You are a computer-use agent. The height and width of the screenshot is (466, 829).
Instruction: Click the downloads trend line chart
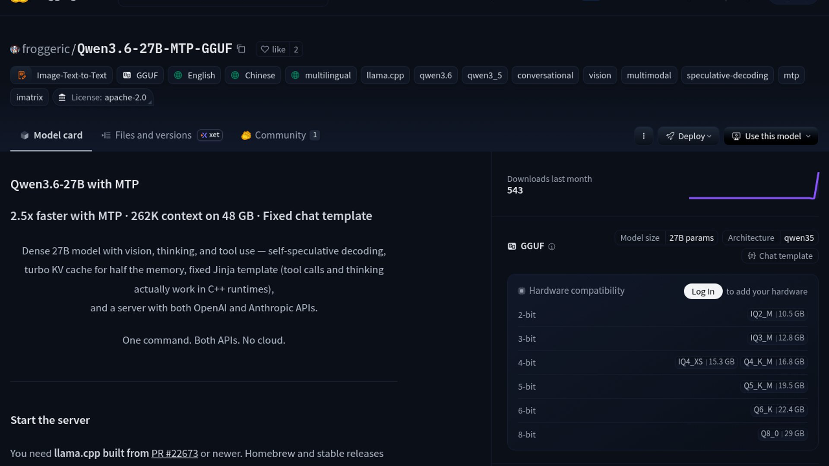click(754, 186)
